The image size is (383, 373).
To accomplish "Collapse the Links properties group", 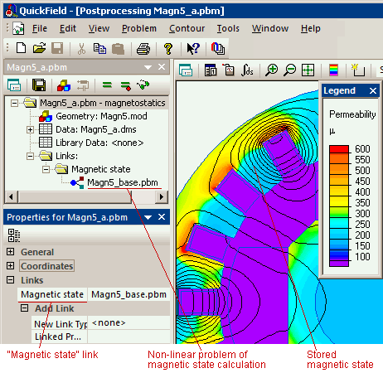I will coord(10,280).
